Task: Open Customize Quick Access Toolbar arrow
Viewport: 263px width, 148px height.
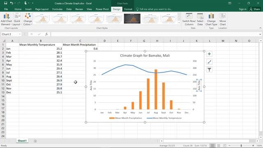Action: coord(32,3)
